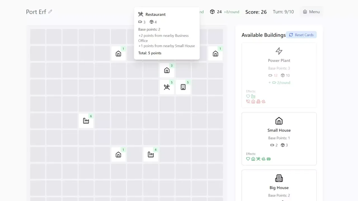Click the '+8/round' income text
The image size is (358, 201).
[x=232, y=12]
